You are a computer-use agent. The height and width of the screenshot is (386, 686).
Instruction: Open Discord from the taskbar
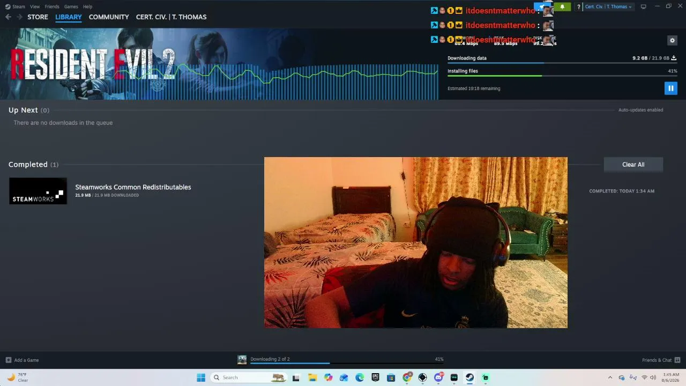(x=438, y=377)
